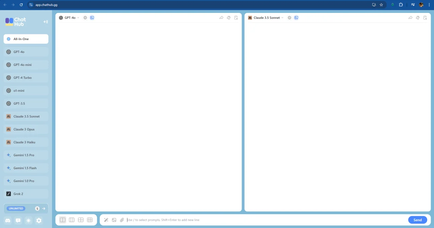Viewport: 434px width, 228px height.
Task: View site information icon in address bar
Action: point(31,5)
